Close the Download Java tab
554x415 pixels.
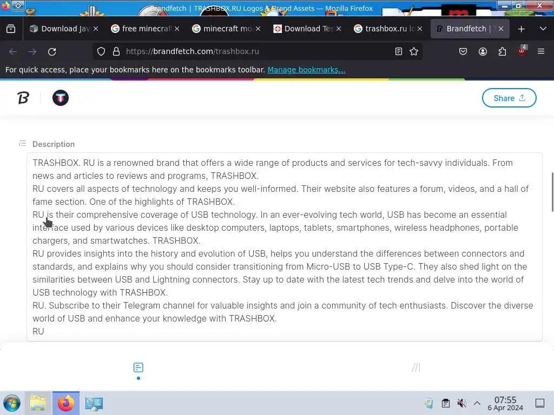96,29
